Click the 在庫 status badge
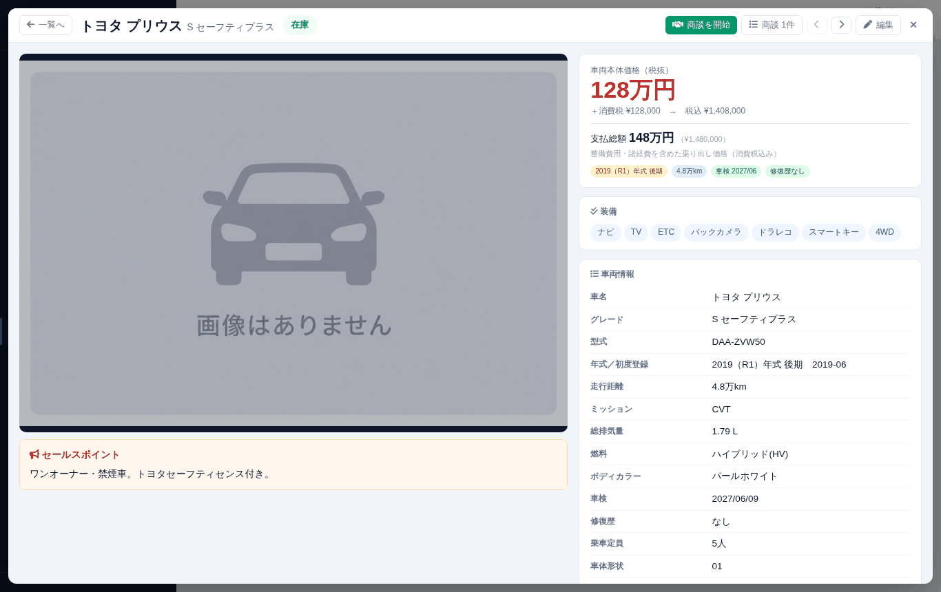Screen dimensions: 941x592 [300, 25]
